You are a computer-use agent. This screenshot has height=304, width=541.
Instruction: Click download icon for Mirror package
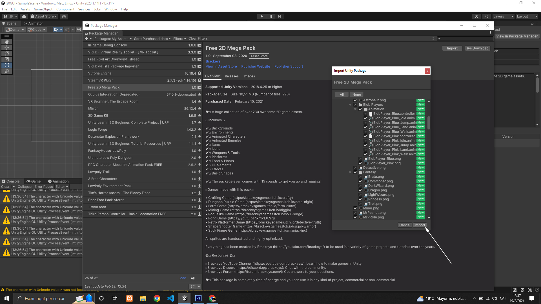199,108
